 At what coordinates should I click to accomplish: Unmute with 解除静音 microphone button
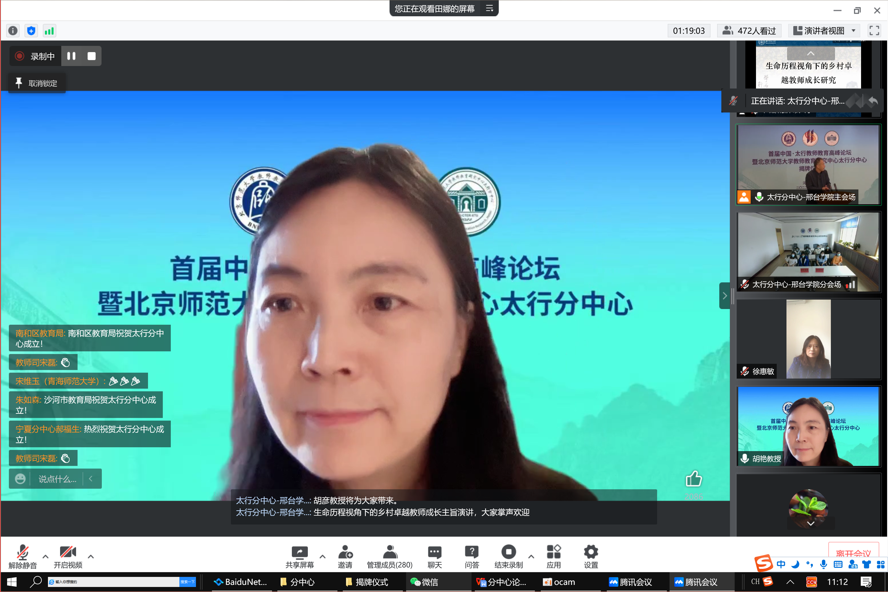click(x=23, y=557)
